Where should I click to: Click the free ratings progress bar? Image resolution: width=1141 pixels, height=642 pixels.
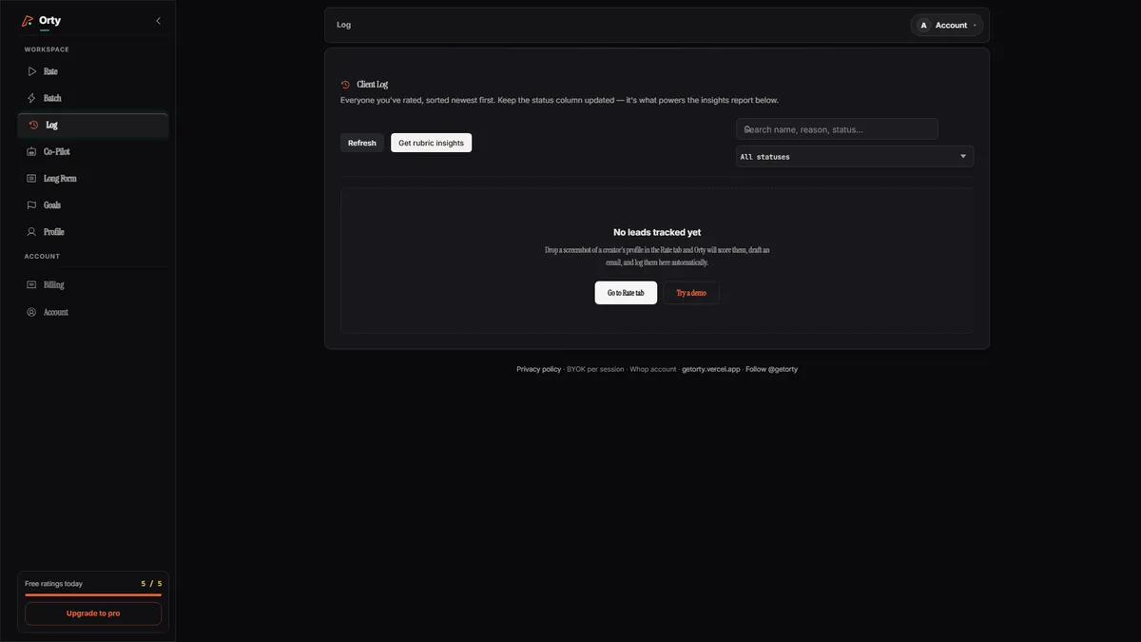[x=93, y=594]
